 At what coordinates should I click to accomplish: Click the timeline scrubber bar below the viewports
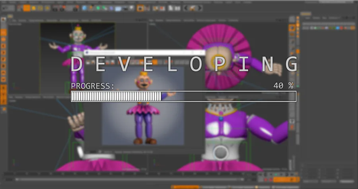[129, 179]
